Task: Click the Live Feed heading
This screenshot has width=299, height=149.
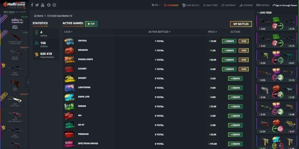Action: [265, 13]
